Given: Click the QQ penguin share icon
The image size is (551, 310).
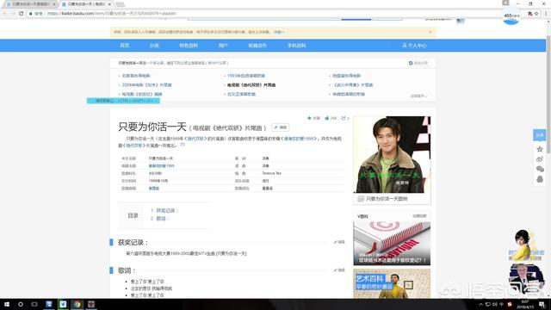Looking at the screenshot, I should pyautogui.click(x=540, y=179).
